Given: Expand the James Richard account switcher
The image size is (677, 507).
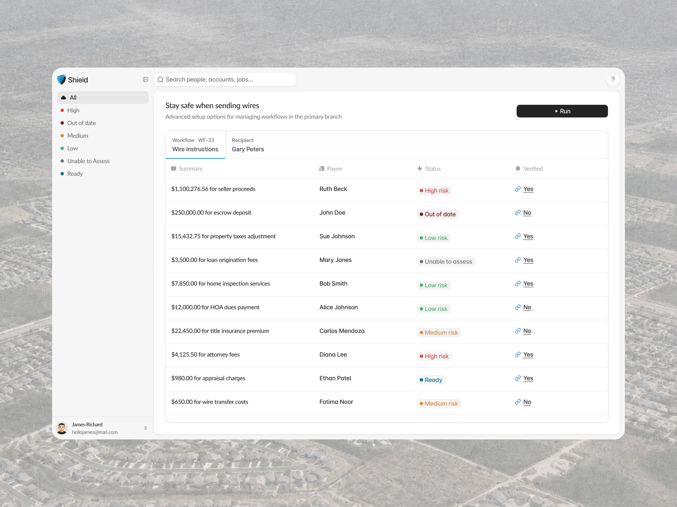Looking at the screenshot, I should click(x=146, y=428).
